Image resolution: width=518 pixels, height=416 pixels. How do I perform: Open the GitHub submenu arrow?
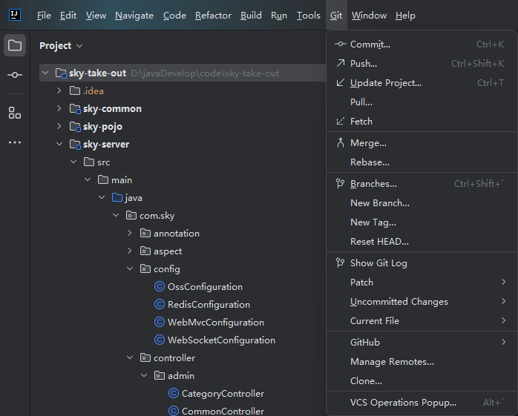[503, 342]
